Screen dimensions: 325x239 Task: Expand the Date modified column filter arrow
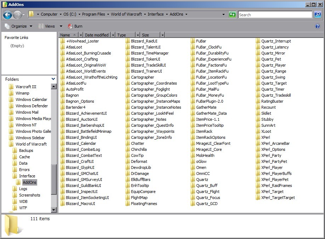(113, 35)
